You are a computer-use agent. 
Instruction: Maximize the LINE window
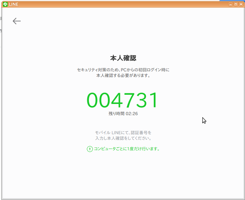click(236, 4)
